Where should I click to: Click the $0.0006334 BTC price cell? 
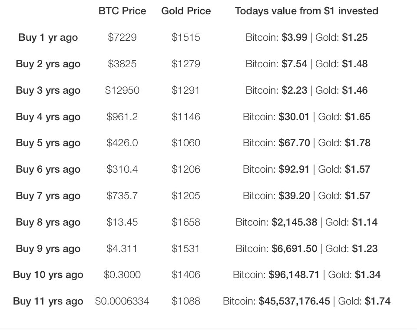(122, 301)
